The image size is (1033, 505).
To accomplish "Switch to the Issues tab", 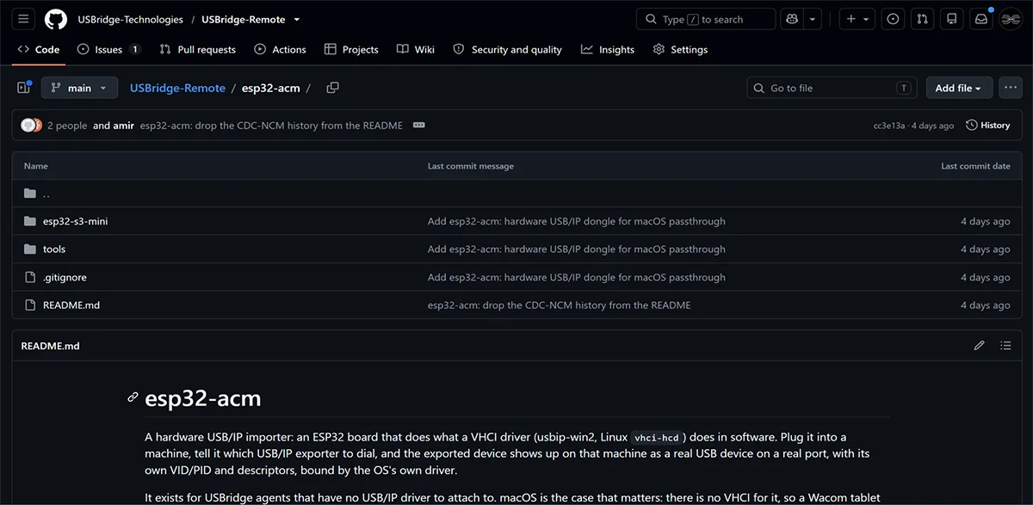I will [108, 50].
